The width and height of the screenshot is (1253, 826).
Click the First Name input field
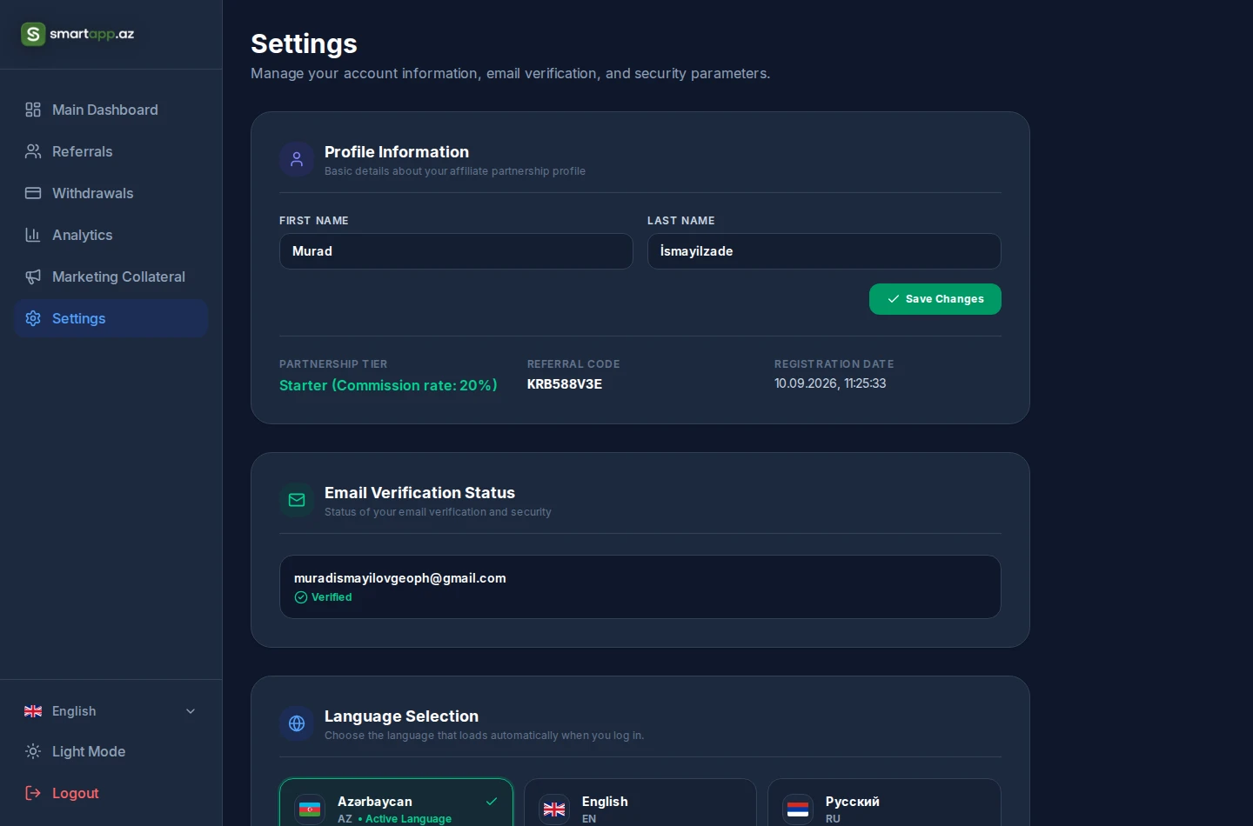[x=456, y=251]
